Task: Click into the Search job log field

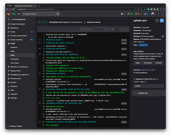Action: click(x=92, y=29)
